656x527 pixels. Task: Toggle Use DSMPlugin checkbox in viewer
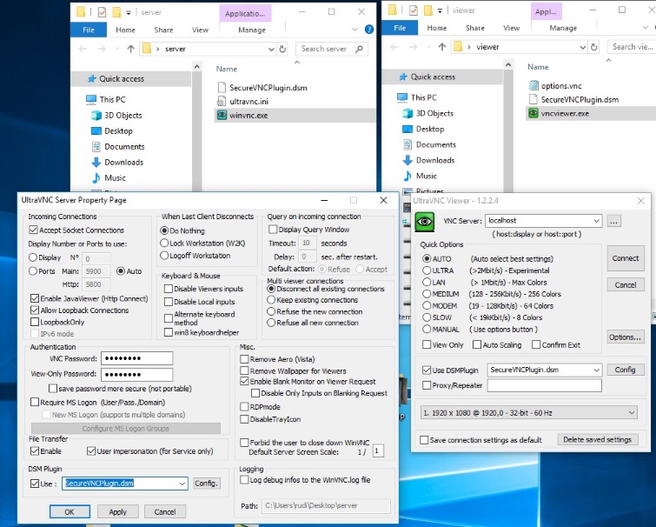coord(427,370)
